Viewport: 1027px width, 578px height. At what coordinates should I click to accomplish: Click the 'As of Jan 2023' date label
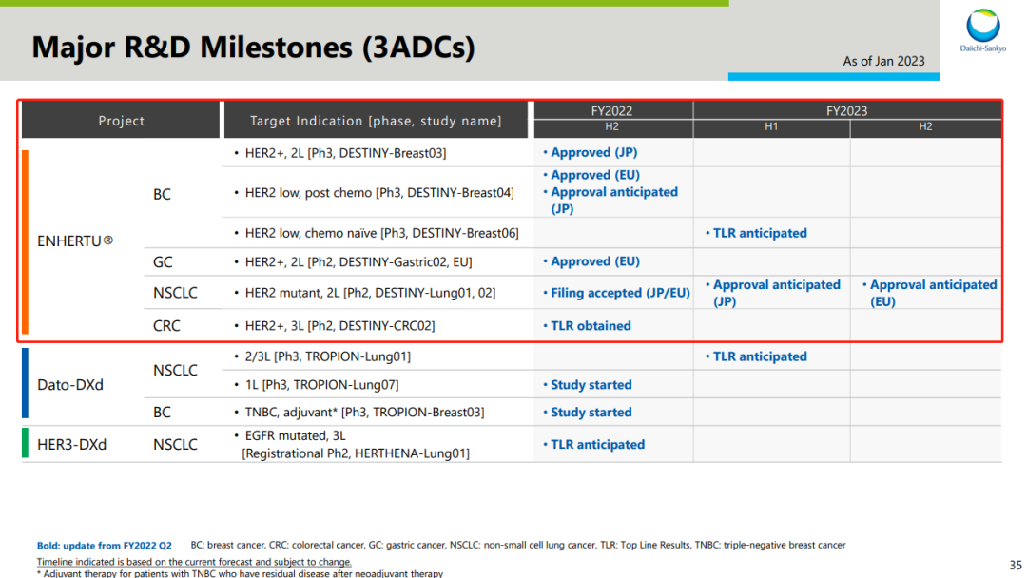pos(883,61)
